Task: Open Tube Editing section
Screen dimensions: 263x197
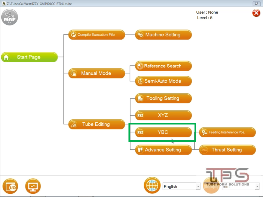Action: [96, 124]
